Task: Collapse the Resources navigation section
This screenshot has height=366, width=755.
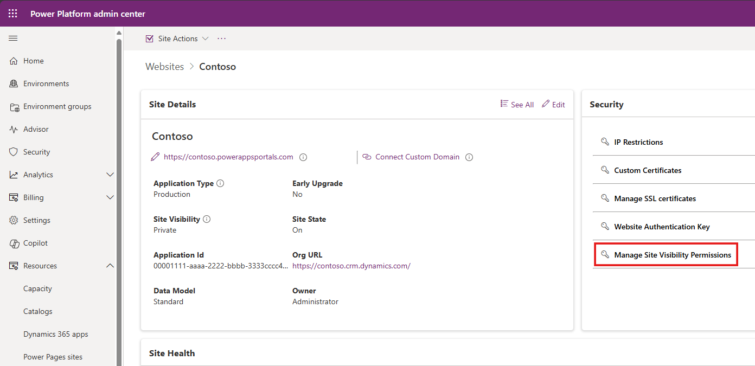Action: click(x=110, y=266)
